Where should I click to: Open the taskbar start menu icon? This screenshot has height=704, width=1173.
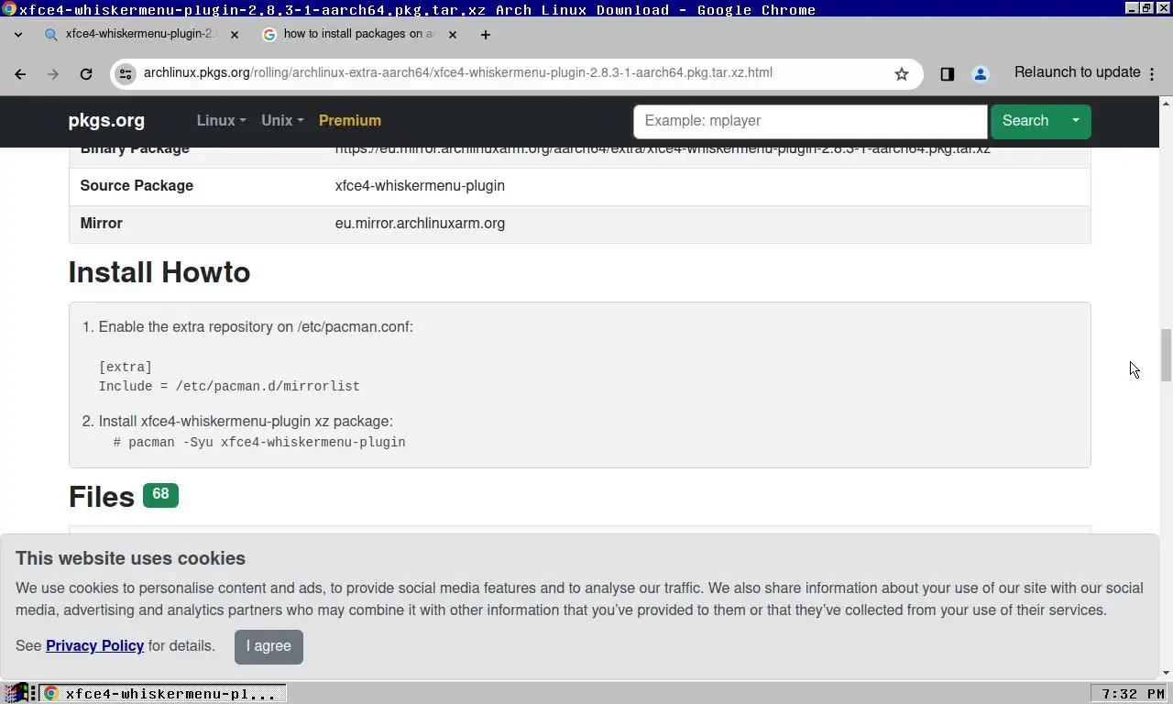pos(15,693)
